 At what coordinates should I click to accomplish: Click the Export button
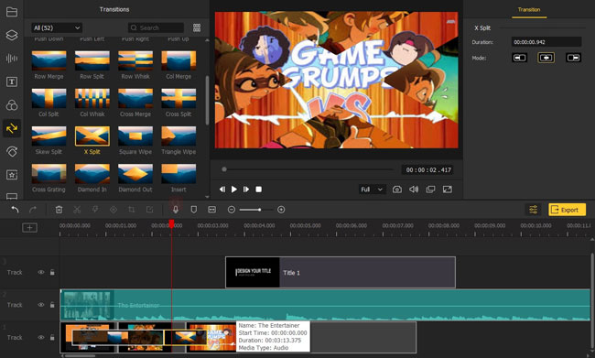coord(567,210)
